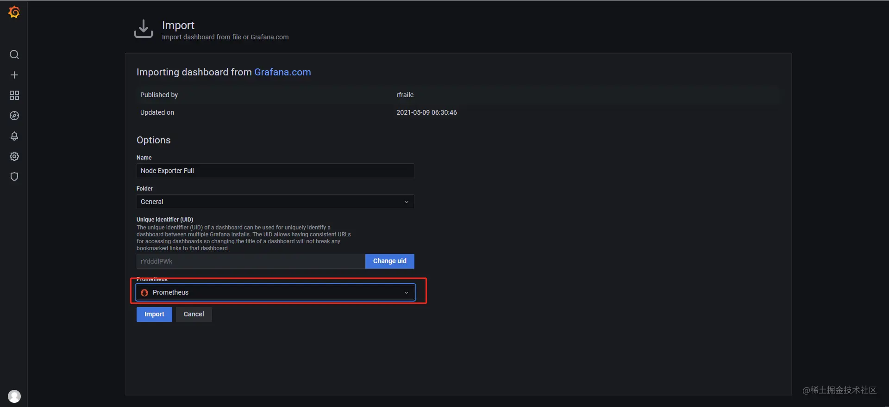The image size is (889, 407).
Task: Click the Folder dropdown chevron arrow
Action: pyautogui.click(x=407, y=202)
